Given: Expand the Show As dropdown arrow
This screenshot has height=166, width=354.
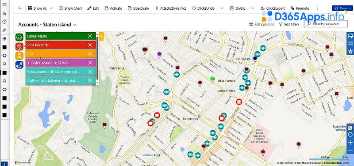Looking at the screenshot, I should pyautogui.click(x=51, y=8).
